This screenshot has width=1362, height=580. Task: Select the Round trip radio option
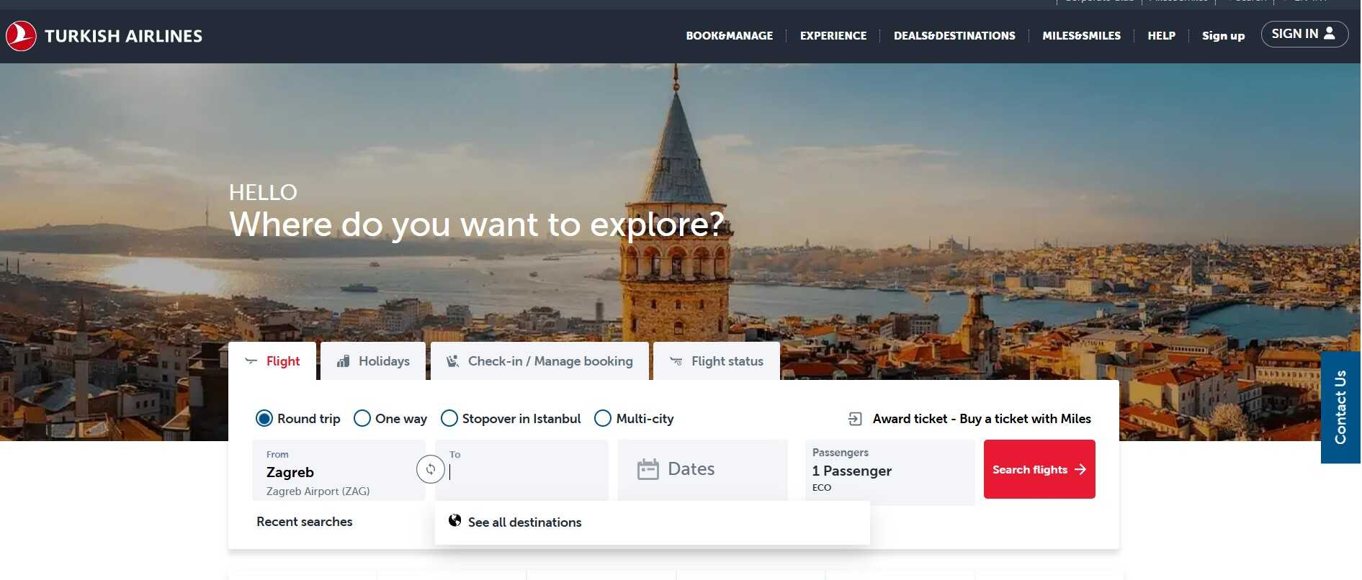[264, 418]
